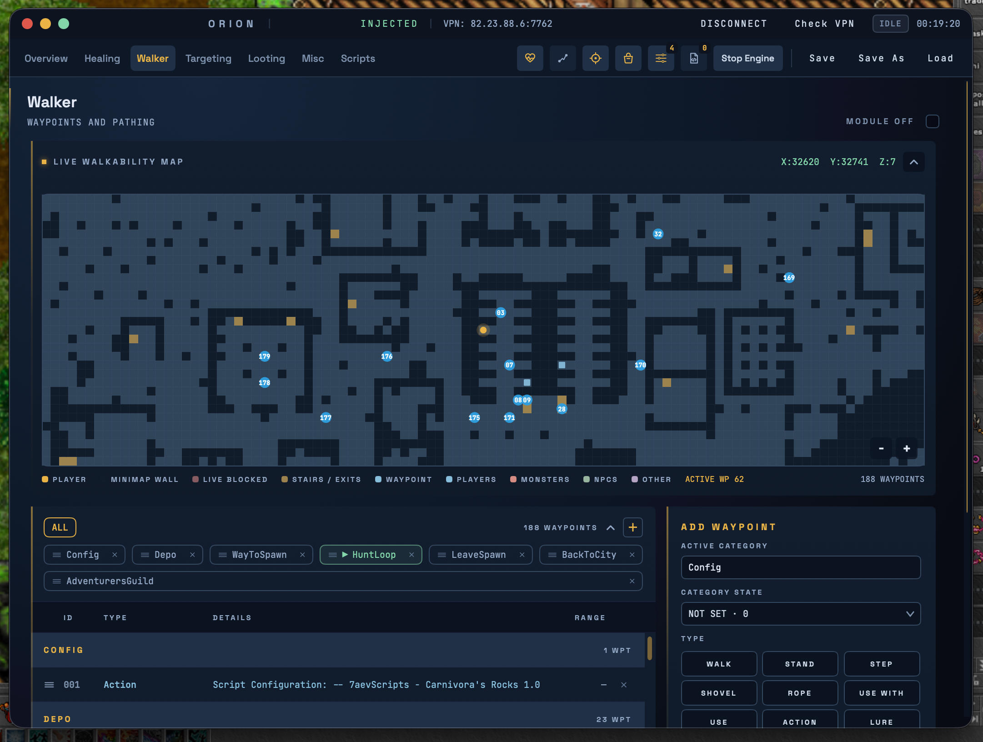983x742 pixels.
Task: Remove the Depo category chip
Action: tap(192, 555)
